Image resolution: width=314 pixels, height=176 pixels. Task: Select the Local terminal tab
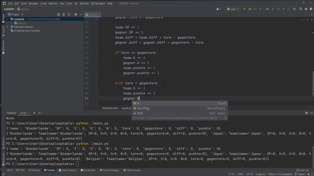point(24,113)
